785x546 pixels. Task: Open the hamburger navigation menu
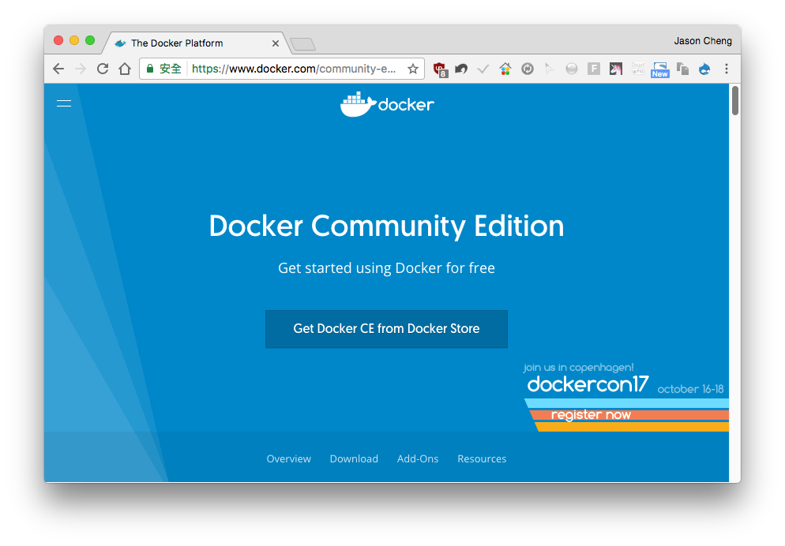coord(64,103)
